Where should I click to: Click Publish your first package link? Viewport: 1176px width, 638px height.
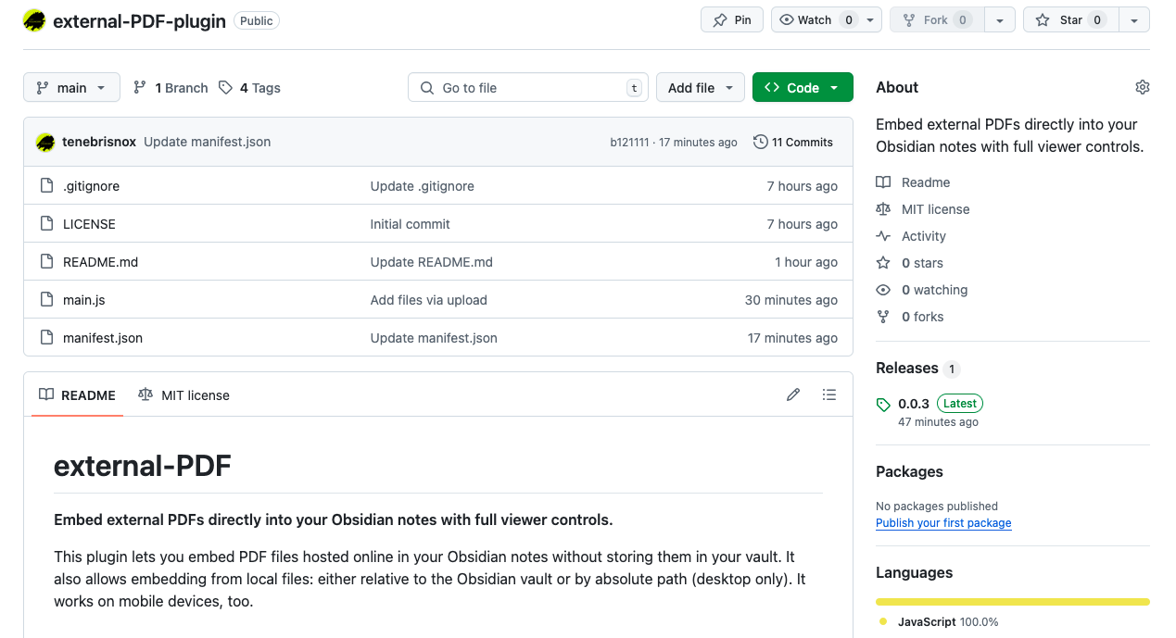[x=943, y=523]
